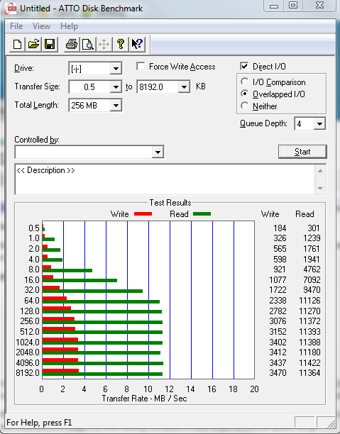Click the Transfer Rate - MB / Sec axis label

144,399
